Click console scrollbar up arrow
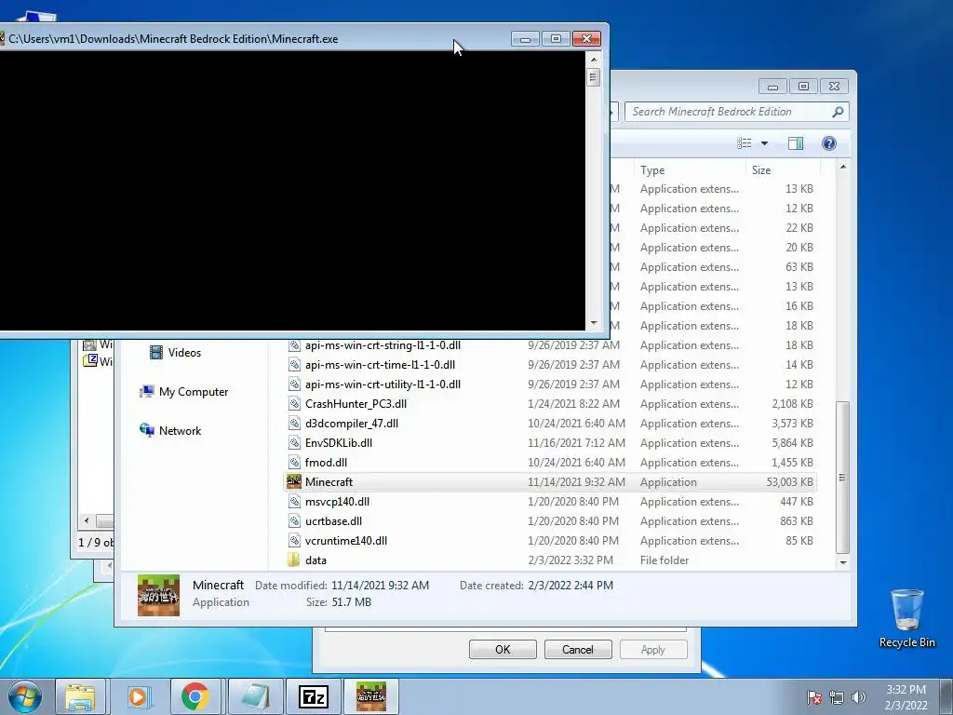The height and width of the screenshot is (715, 953). 594,60
